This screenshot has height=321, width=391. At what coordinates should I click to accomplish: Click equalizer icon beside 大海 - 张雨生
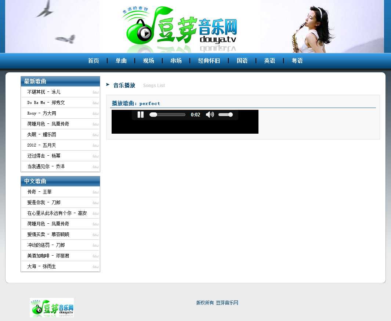[x=95, y=267]
